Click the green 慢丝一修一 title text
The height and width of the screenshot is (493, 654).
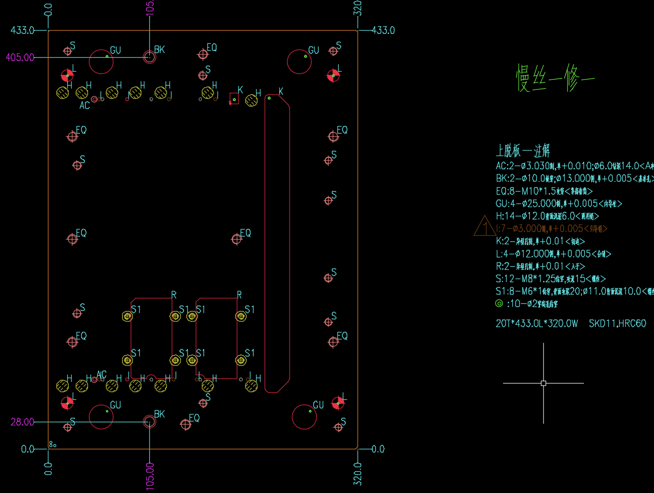[554, 77]
